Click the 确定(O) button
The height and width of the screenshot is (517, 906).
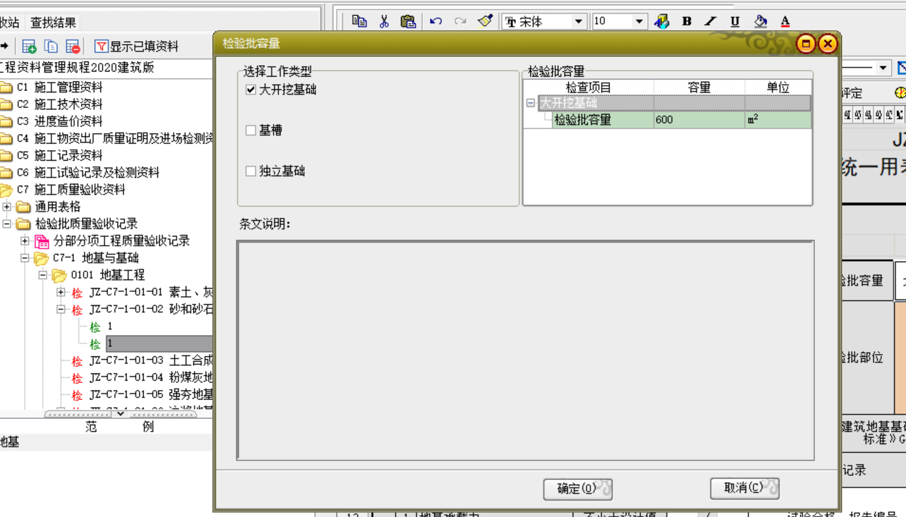pos(577,489)
